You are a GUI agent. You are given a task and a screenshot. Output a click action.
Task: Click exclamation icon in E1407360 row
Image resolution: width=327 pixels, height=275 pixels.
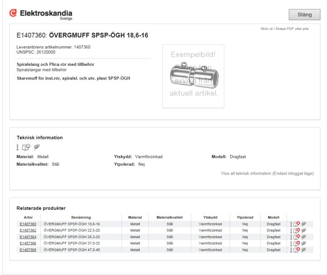pyautogui.click(x=291, y=224)
